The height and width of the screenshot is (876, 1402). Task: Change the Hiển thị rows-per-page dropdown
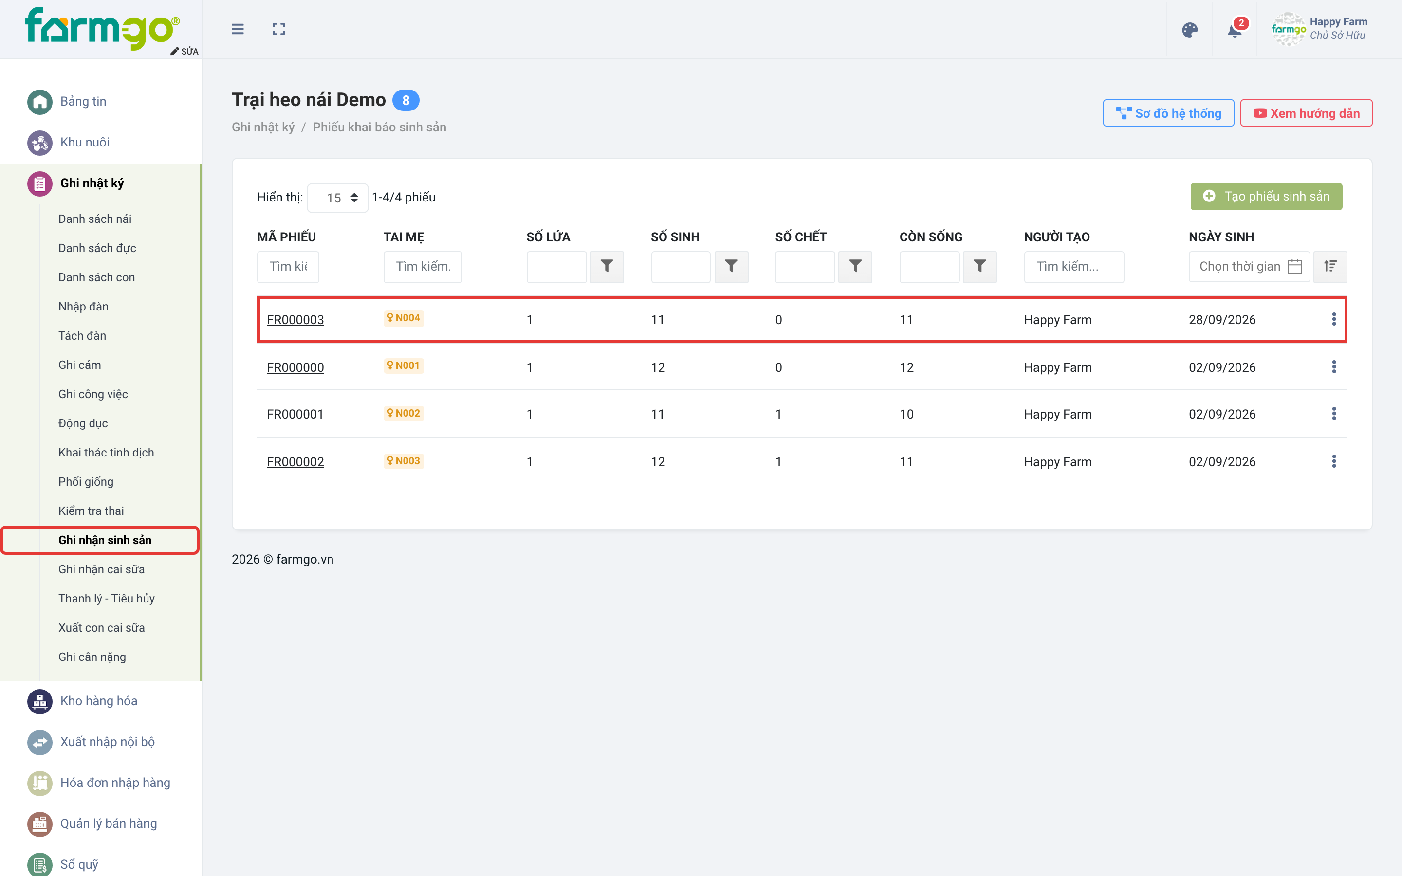338,198
